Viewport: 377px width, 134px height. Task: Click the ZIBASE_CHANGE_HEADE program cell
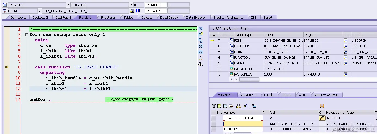pos(323,63)
